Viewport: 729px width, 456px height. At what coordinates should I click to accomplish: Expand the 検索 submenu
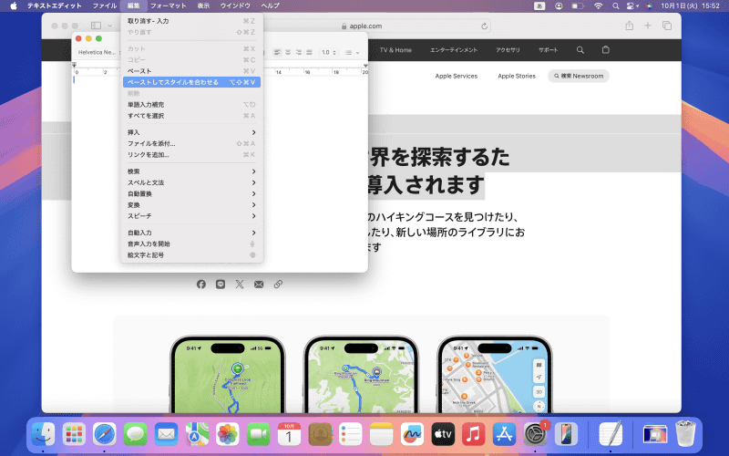(191, 171)
